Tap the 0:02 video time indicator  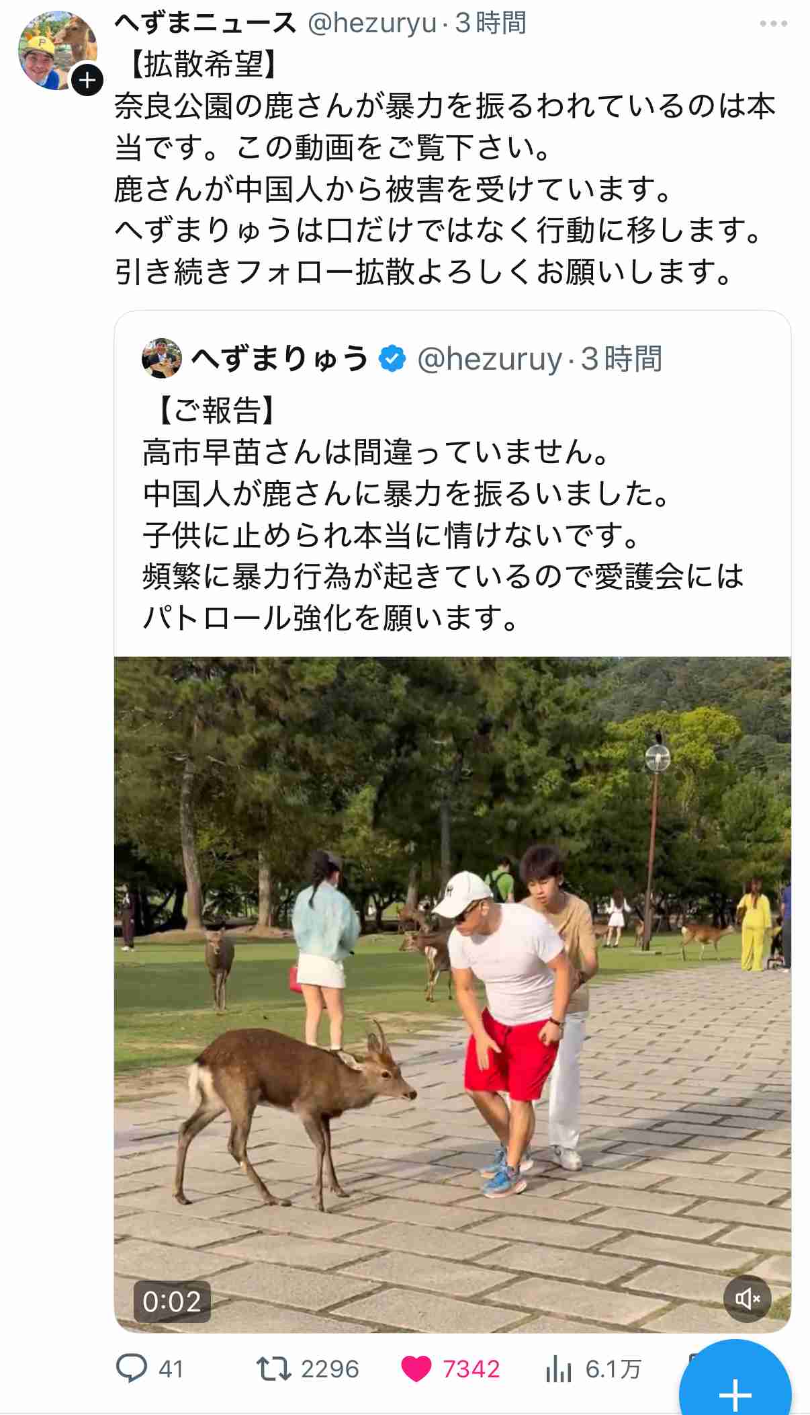[x=172, y=1301]
